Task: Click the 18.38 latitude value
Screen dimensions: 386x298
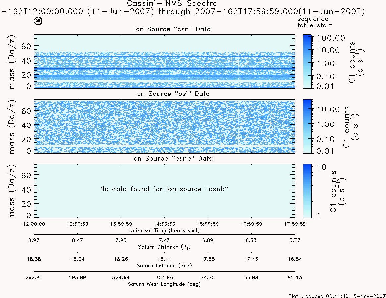Action: coord(34,259)
